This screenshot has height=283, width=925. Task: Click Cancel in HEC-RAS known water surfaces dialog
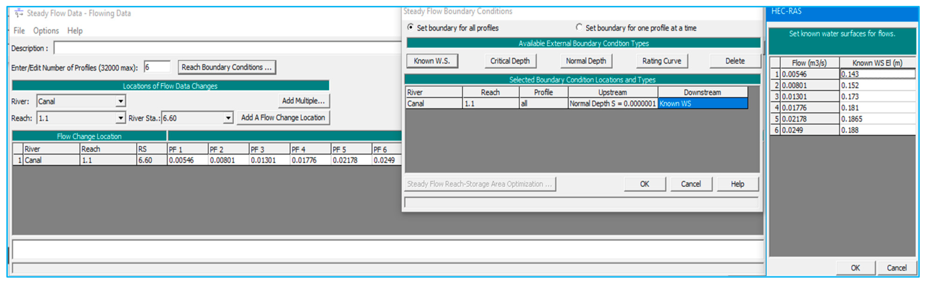[x=896, y=267]
